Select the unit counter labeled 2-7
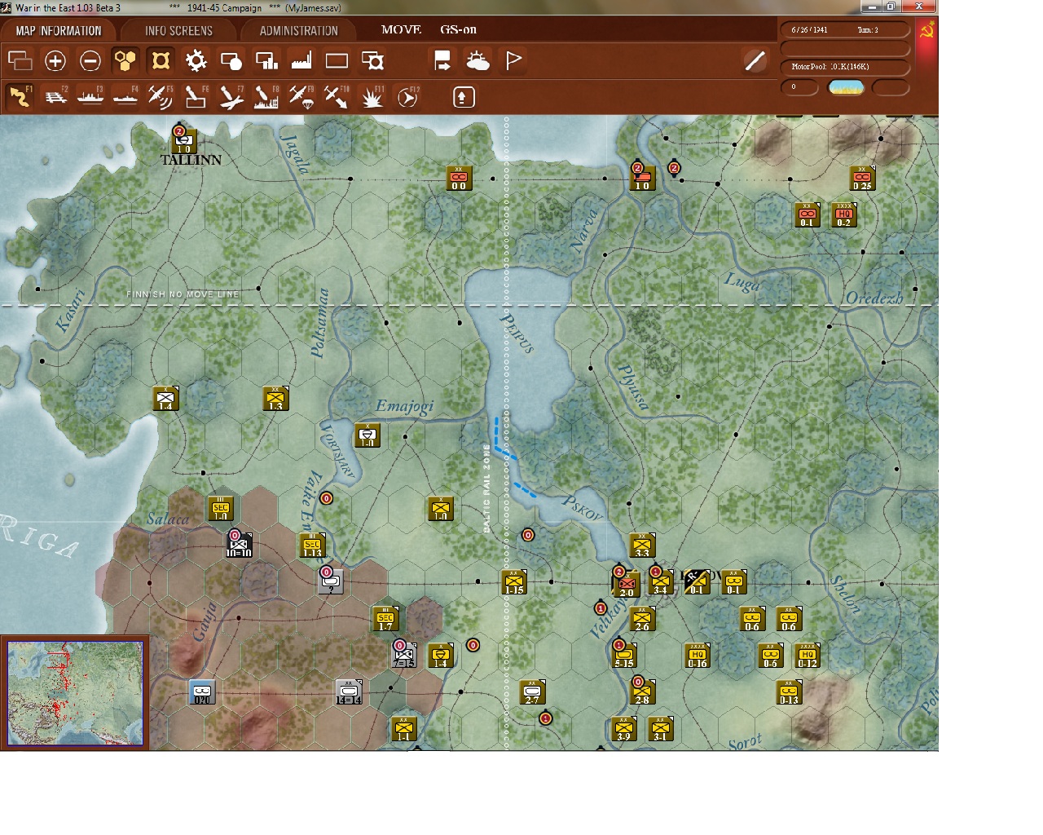The height and width of the screenshot is (835, 1043). tap(532, 692)
